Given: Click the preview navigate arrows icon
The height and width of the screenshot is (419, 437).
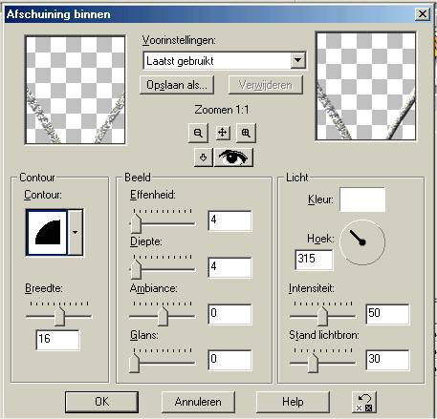Looking at the screenshot, I should (222, 133).
